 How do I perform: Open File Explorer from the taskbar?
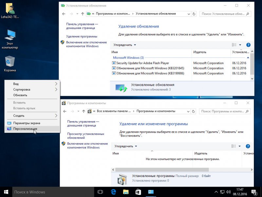126,192
